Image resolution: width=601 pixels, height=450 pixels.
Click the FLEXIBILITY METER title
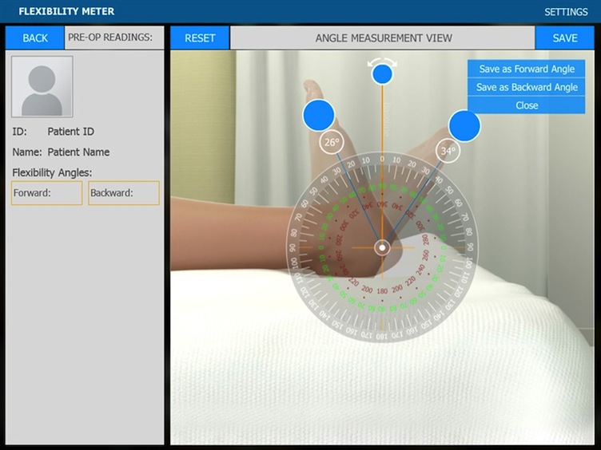point(66,11)
